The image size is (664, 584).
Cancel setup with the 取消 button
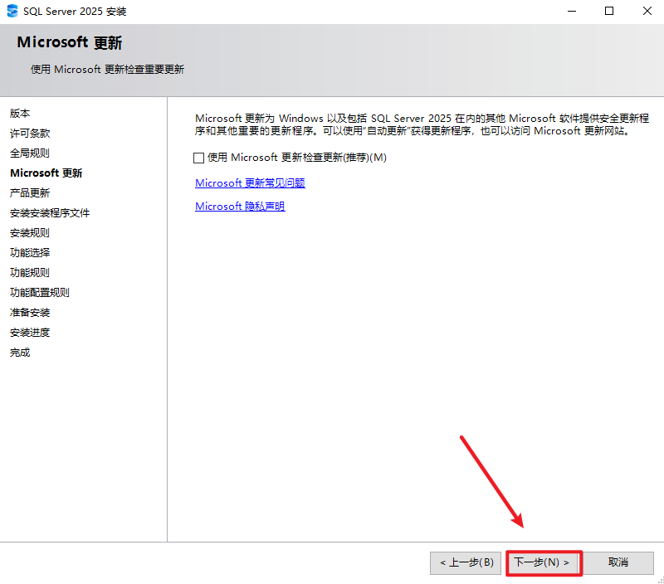click(x=618, y=562)
